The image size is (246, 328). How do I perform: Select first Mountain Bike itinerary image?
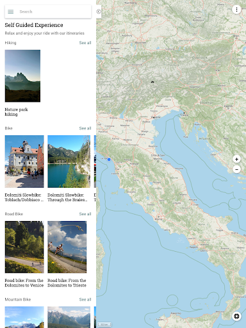tap(24, 317)
